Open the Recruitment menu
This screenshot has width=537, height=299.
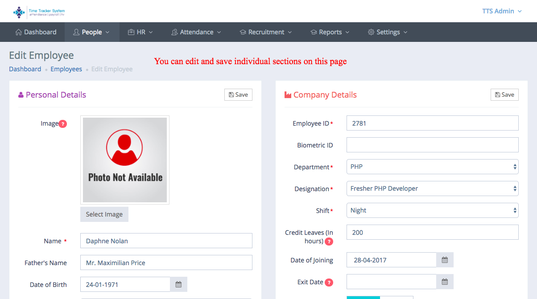pos(266,32)
